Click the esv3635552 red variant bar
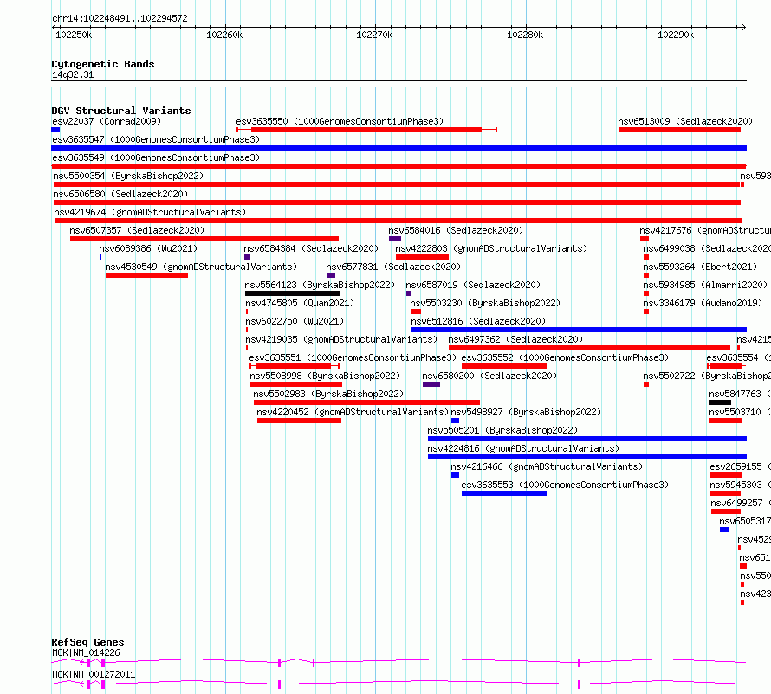The width and height of the screenshot is (771, 694). click(504, 366)
